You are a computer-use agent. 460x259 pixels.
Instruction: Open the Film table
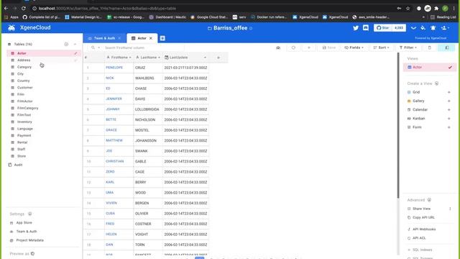pyautogui.click(x=43, y=94)
